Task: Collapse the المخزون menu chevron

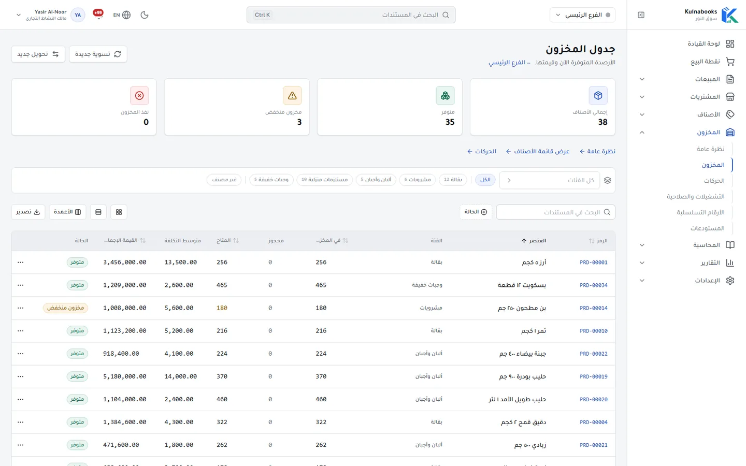Action: point(642,133)
